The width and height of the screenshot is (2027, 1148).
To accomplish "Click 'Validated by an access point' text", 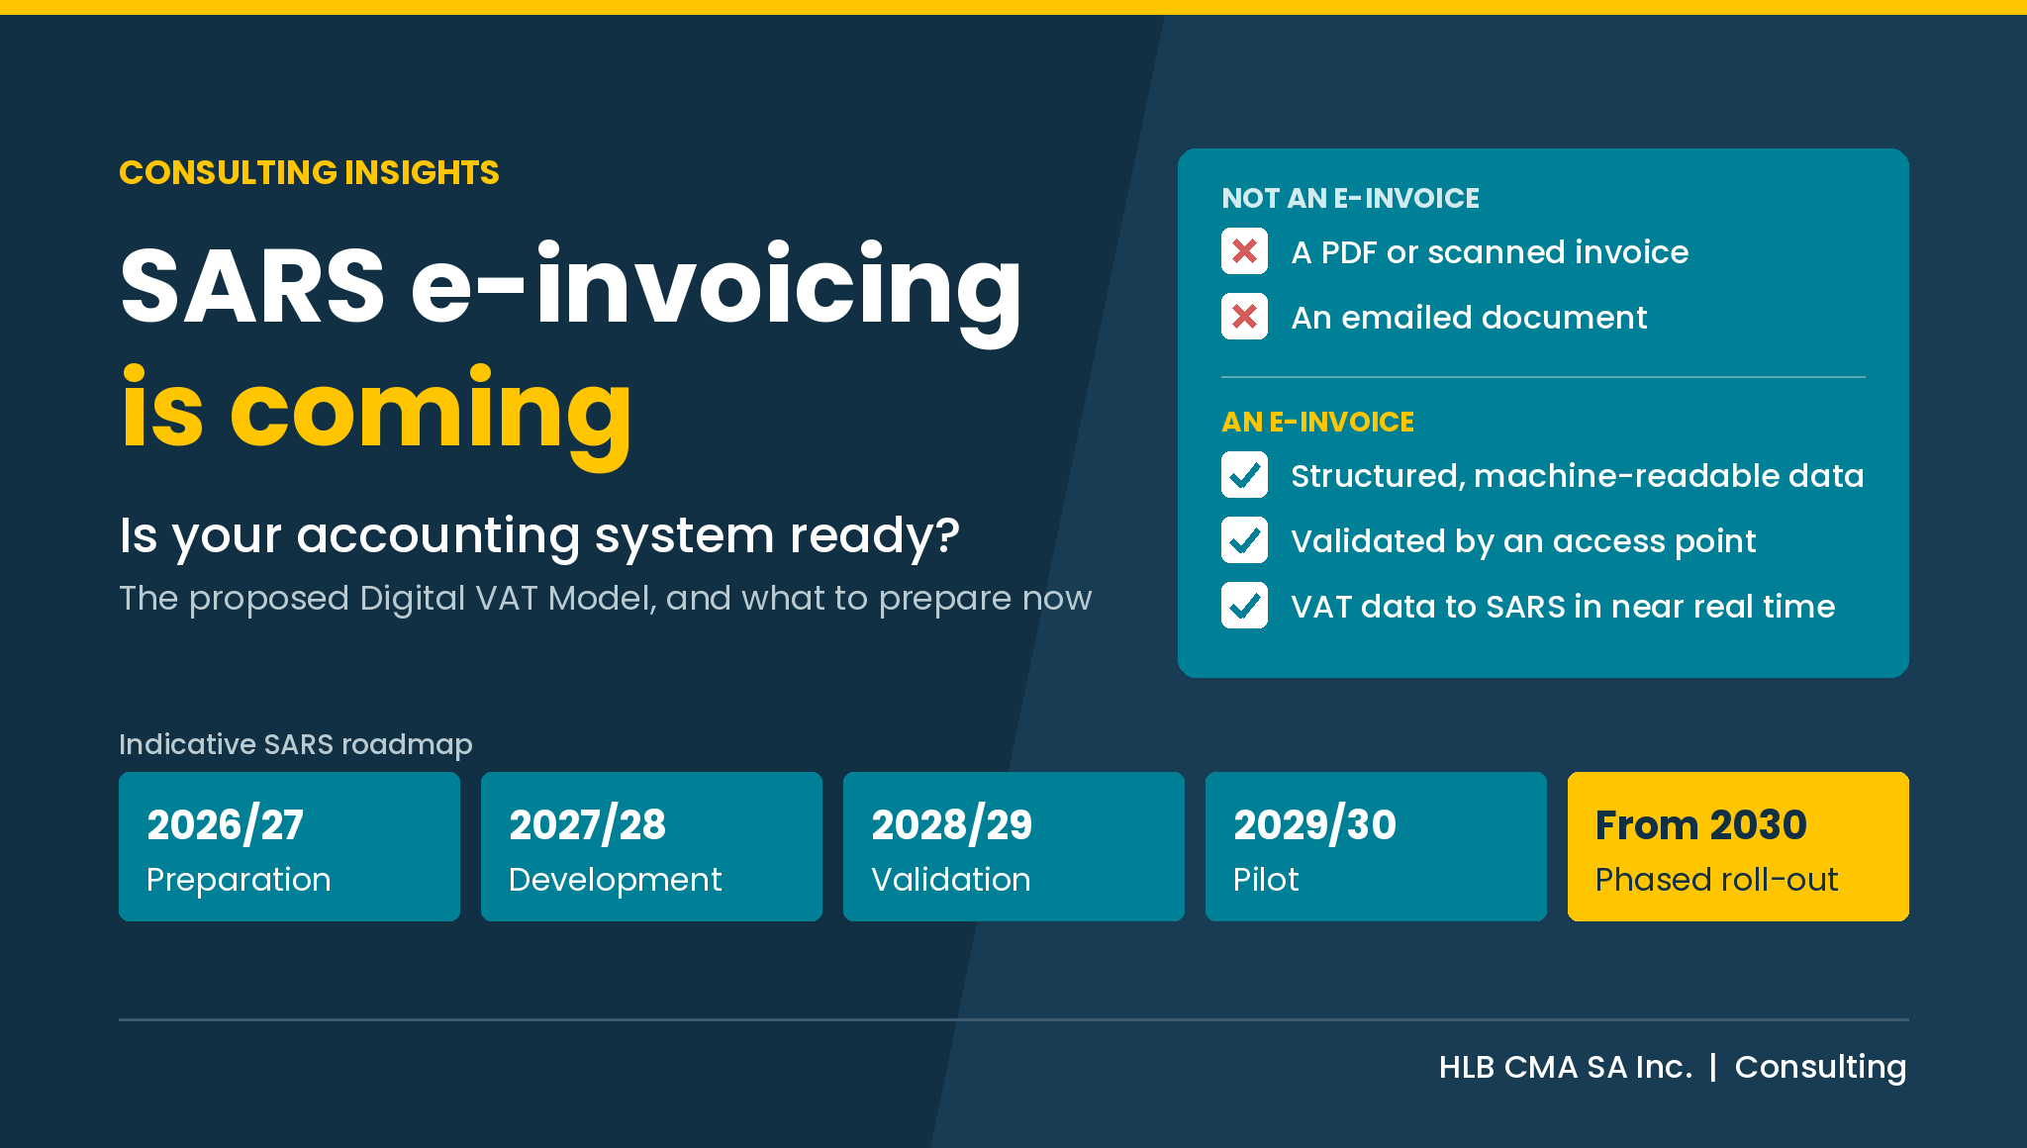I will [1523, 541].
